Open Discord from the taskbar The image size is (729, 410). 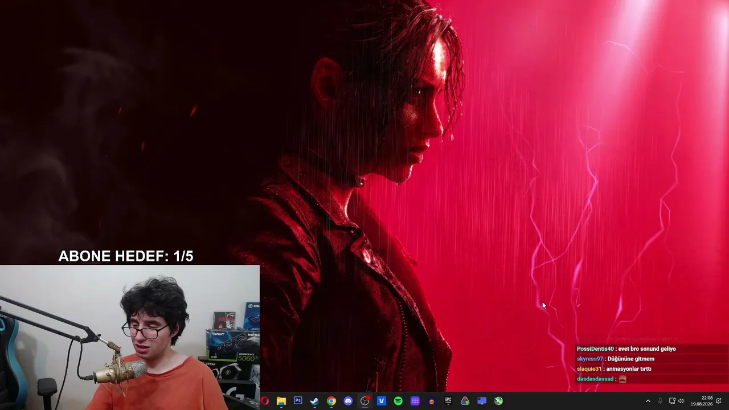pyautogui.click(x=348, y=401)
